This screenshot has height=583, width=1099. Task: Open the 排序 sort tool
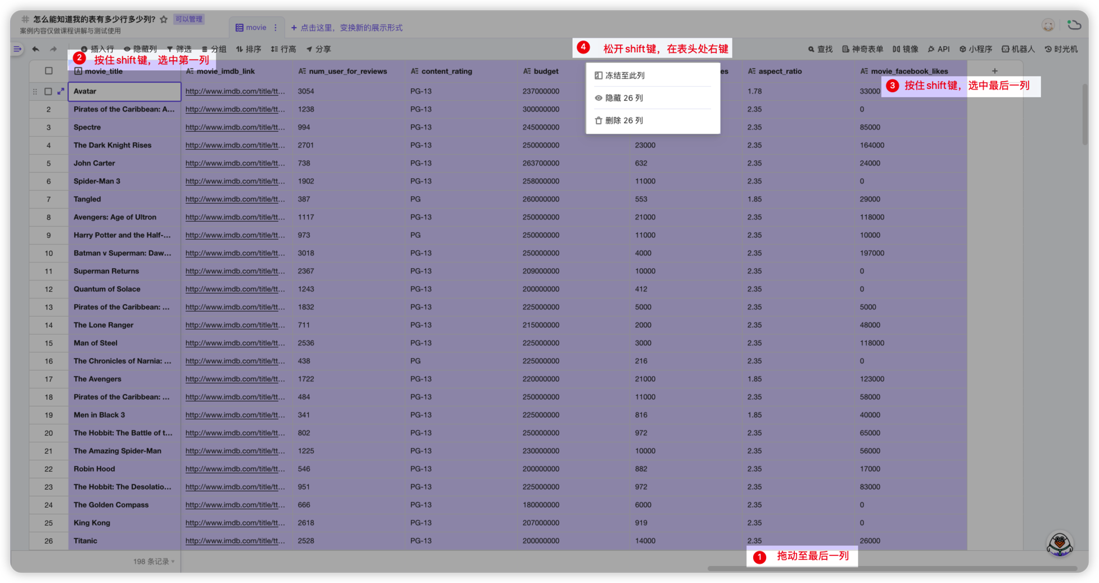point(248,49)
